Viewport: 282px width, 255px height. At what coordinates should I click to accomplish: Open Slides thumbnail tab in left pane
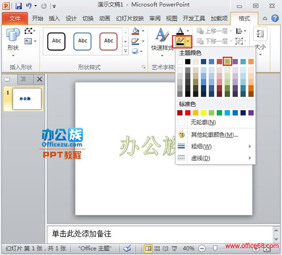(8, 79)
